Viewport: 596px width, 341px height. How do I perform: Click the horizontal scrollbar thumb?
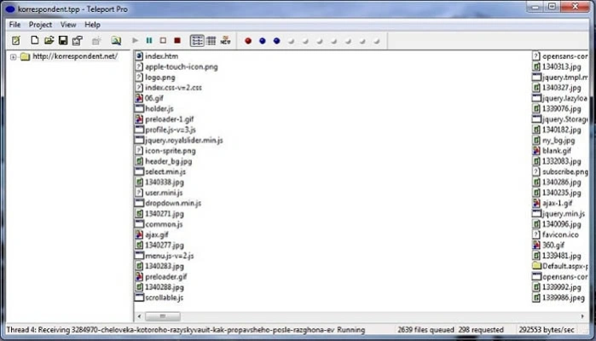pos(163,316)
